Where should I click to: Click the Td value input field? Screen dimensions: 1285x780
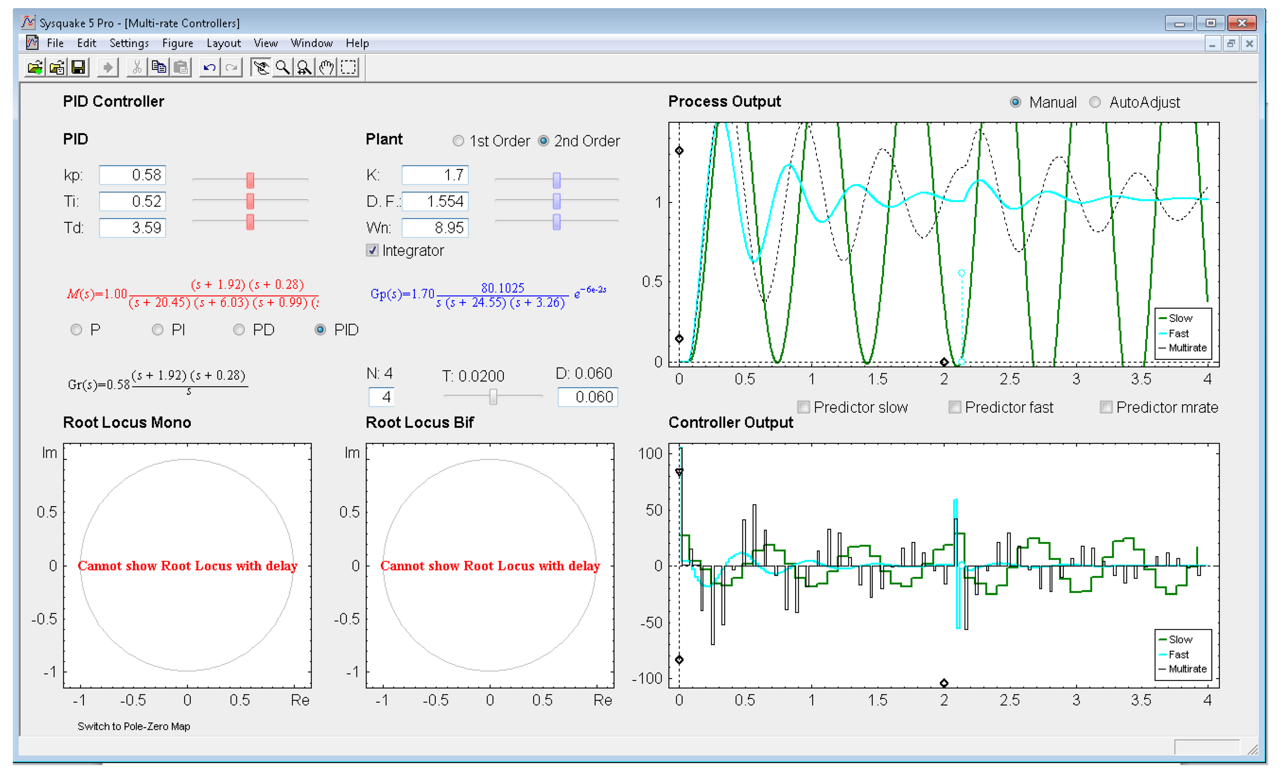(132, 228)
